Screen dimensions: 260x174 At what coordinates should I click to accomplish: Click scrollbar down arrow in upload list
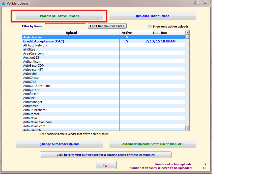pos(187,128)
